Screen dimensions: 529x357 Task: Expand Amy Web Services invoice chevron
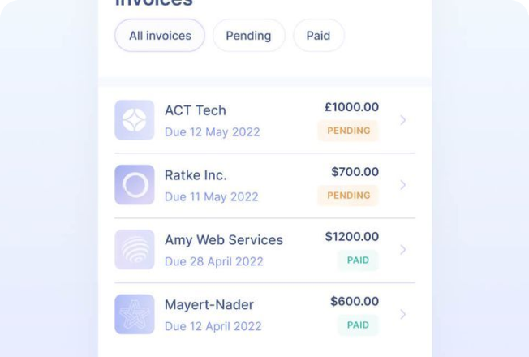[403, 250]
